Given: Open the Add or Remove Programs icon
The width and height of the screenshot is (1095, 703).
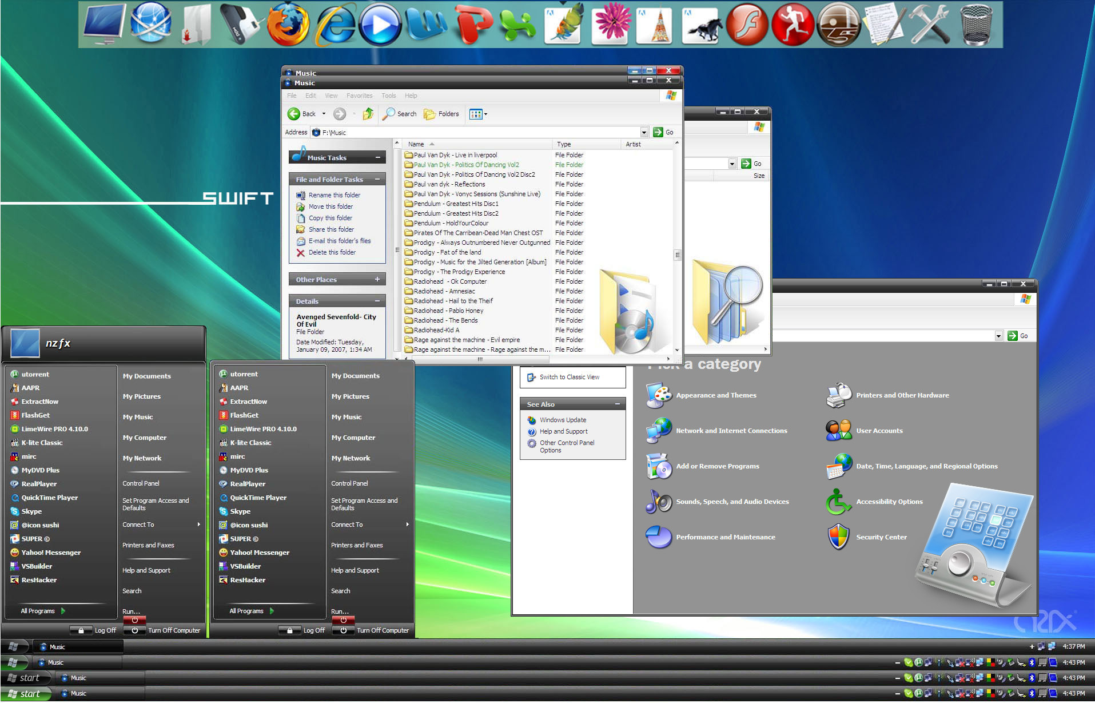Looking at the screenshot, I should (x=659, y=466).
